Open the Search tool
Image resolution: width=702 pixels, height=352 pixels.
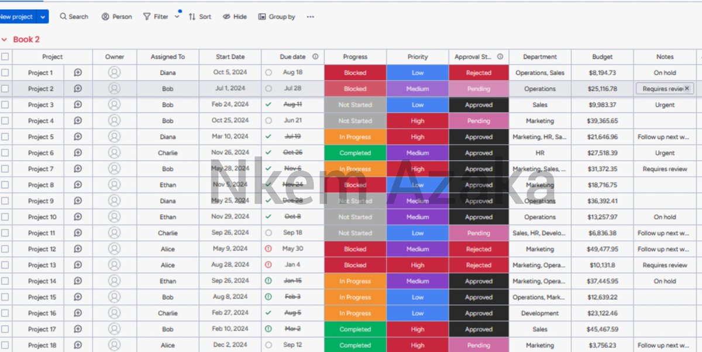[x=74, y=17]
